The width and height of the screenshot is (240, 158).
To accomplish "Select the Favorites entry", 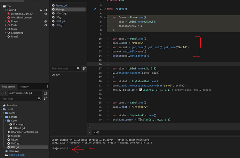I will [x=12, y=106].
